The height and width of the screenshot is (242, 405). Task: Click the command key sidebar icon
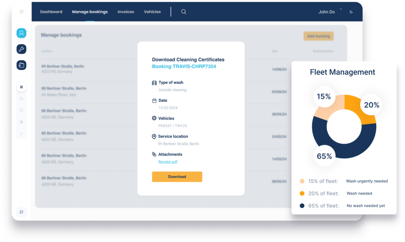coord(21,87)
